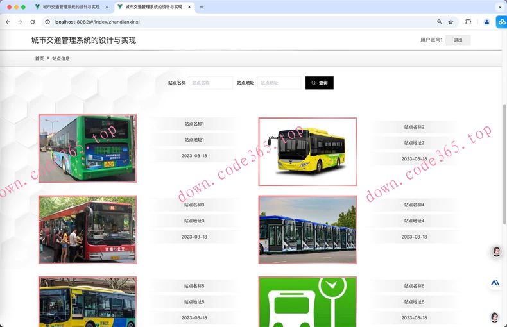Viewport: 507px width, 327px height.
Task: Open blue bus fleet image for 站点名称4
Action: pos(307,230)
